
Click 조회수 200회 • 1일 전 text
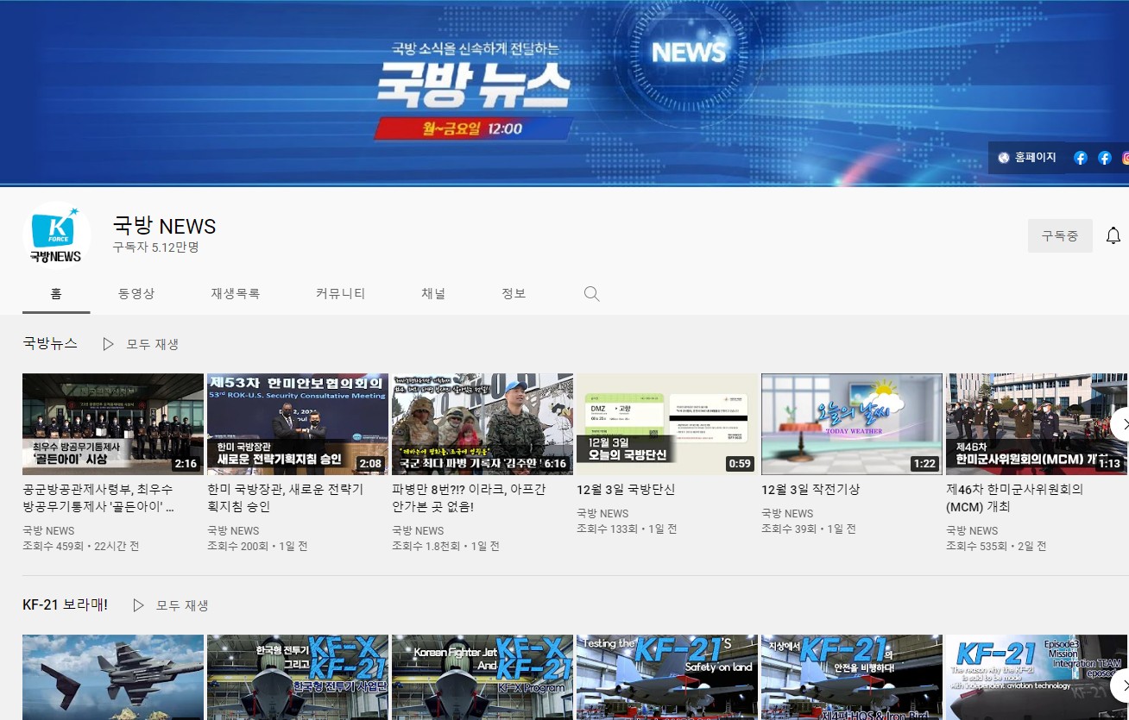pos(257,546)
